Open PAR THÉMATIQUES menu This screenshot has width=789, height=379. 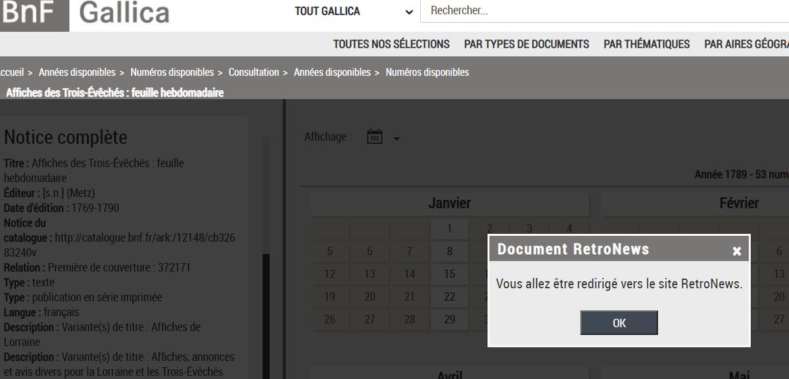[646, 44]
